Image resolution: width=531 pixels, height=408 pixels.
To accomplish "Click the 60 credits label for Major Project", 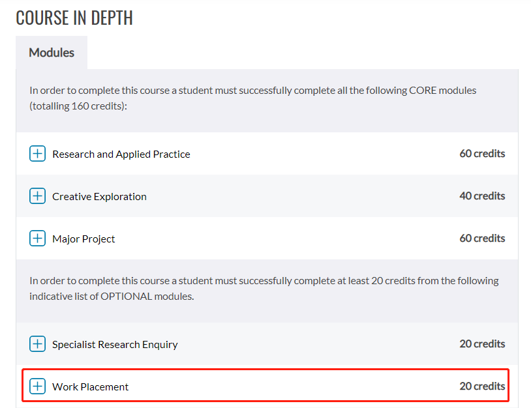I will [x=482, y=239].
